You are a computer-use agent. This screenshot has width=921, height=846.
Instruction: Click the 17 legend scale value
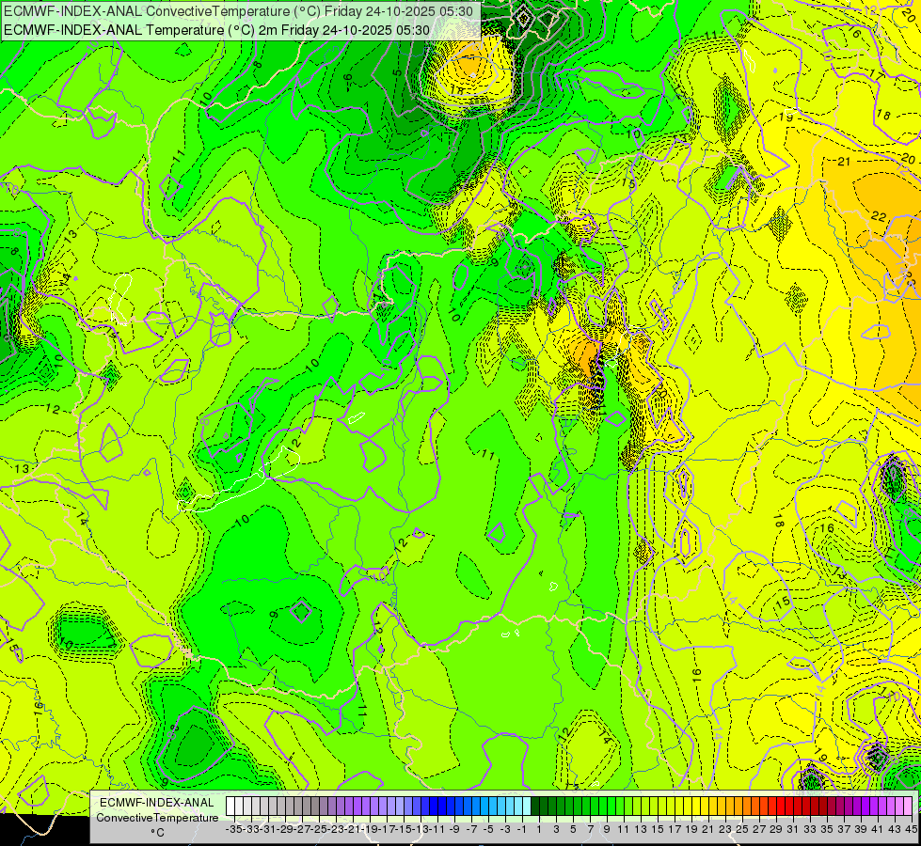[x=675, y=829]
